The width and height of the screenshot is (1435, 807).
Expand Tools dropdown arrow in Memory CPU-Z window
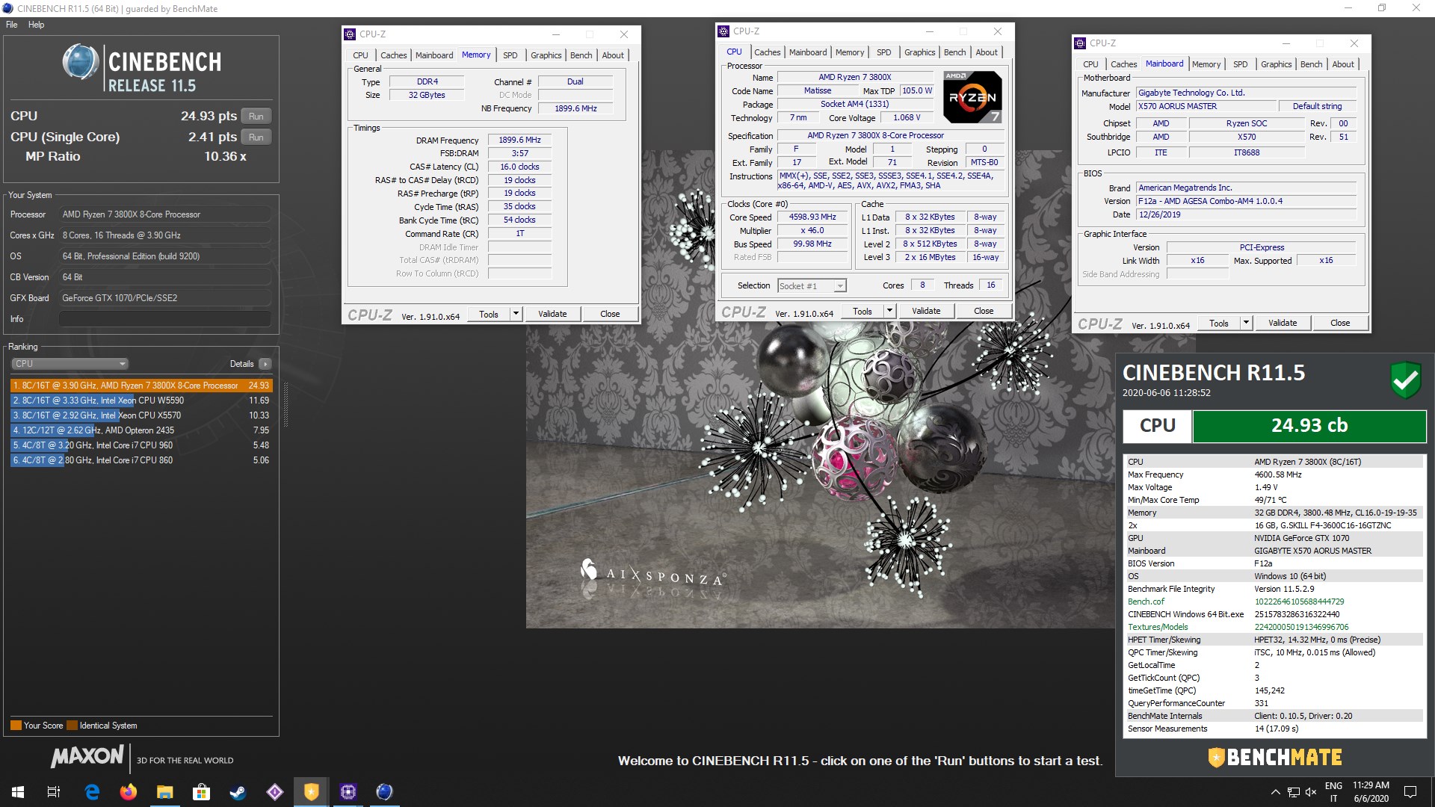(516, 315)
